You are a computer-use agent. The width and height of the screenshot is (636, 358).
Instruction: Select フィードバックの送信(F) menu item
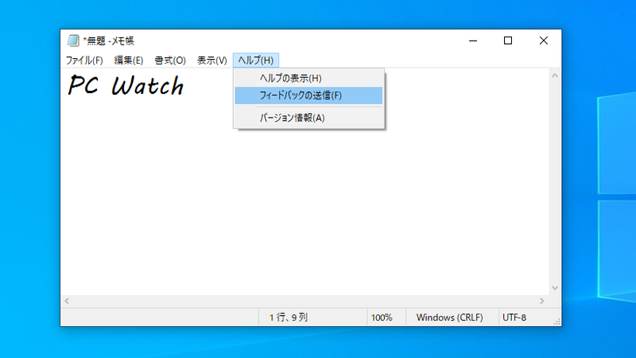click(308, 95)
